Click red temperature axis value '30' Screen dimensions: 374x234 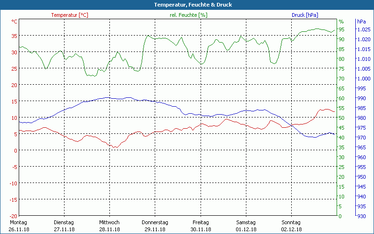(x=14, y=52)
